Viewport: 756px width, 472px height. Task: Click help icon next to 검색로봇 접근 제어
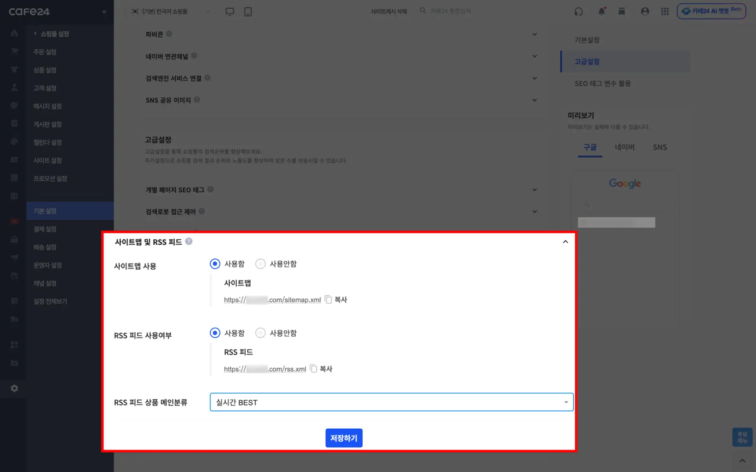point(202,211)
